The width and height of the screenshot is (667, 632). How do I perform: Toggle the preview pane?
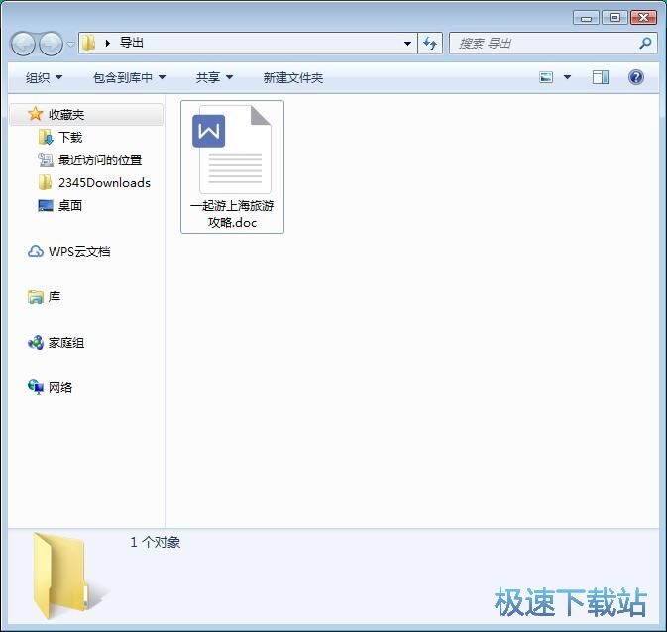pos(601,77)
